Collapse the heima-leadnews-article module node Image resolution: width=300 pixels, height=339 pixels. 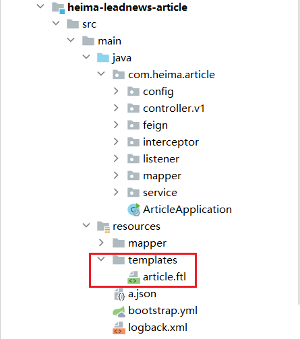pos(40,6)
